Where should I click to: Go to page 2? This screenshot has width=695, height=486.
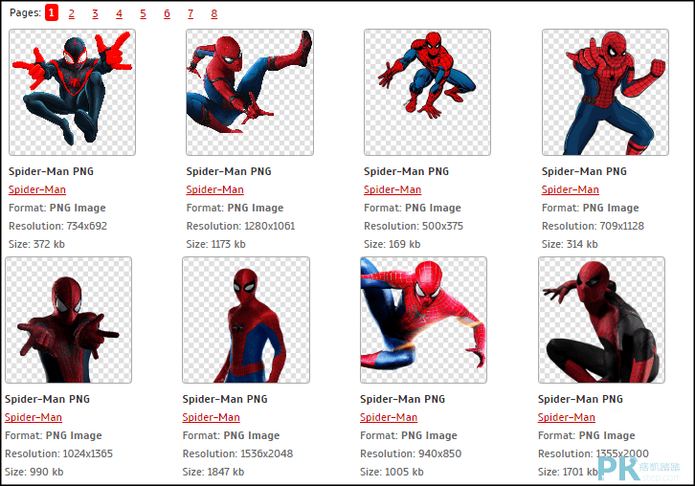72,13
